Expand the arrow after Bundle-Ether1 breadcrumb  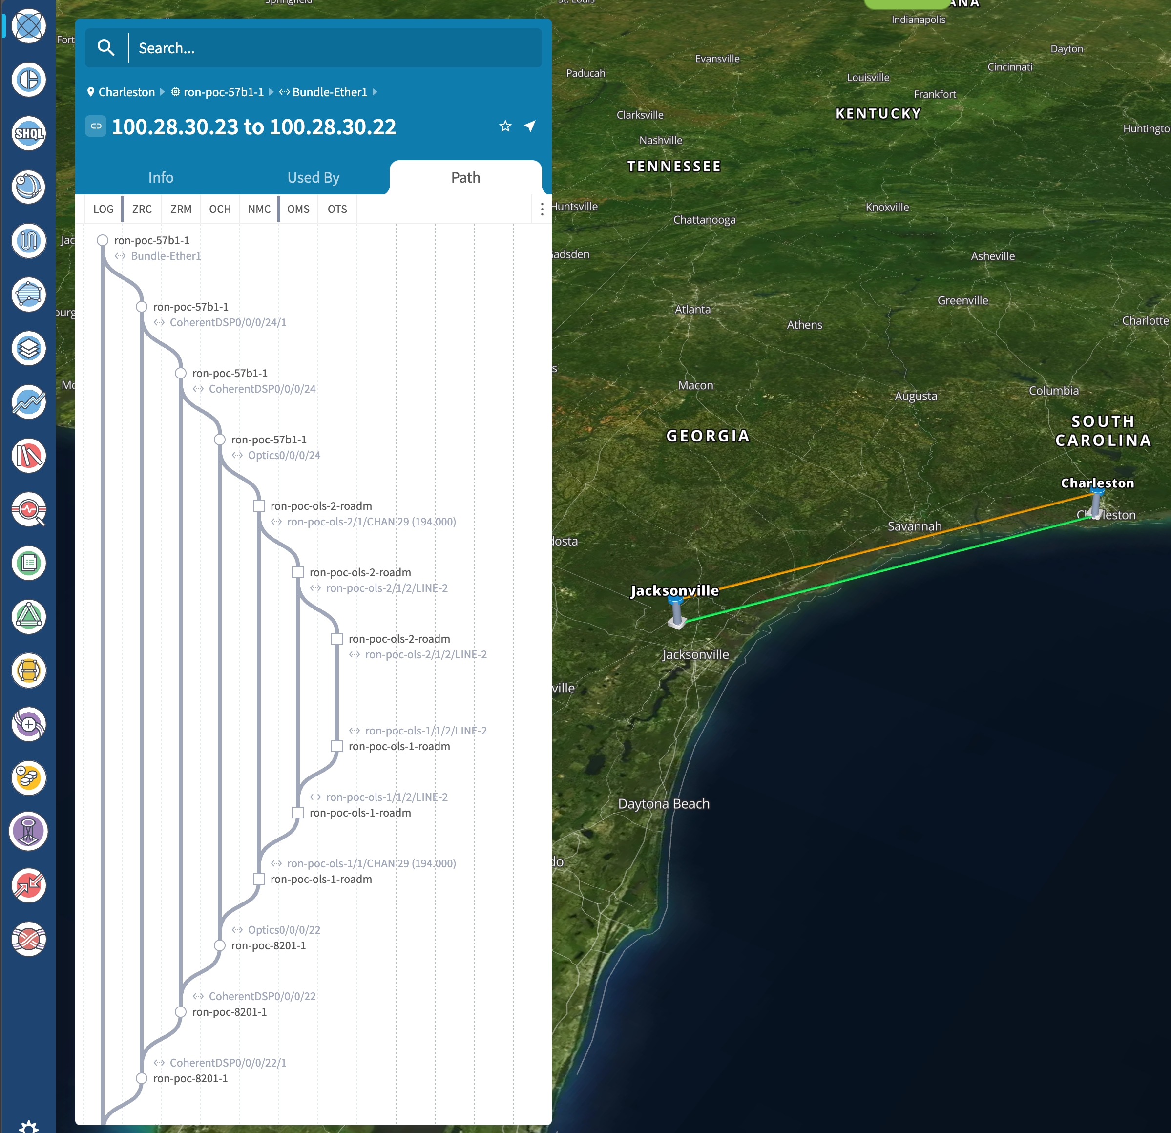tap(375, 92)
